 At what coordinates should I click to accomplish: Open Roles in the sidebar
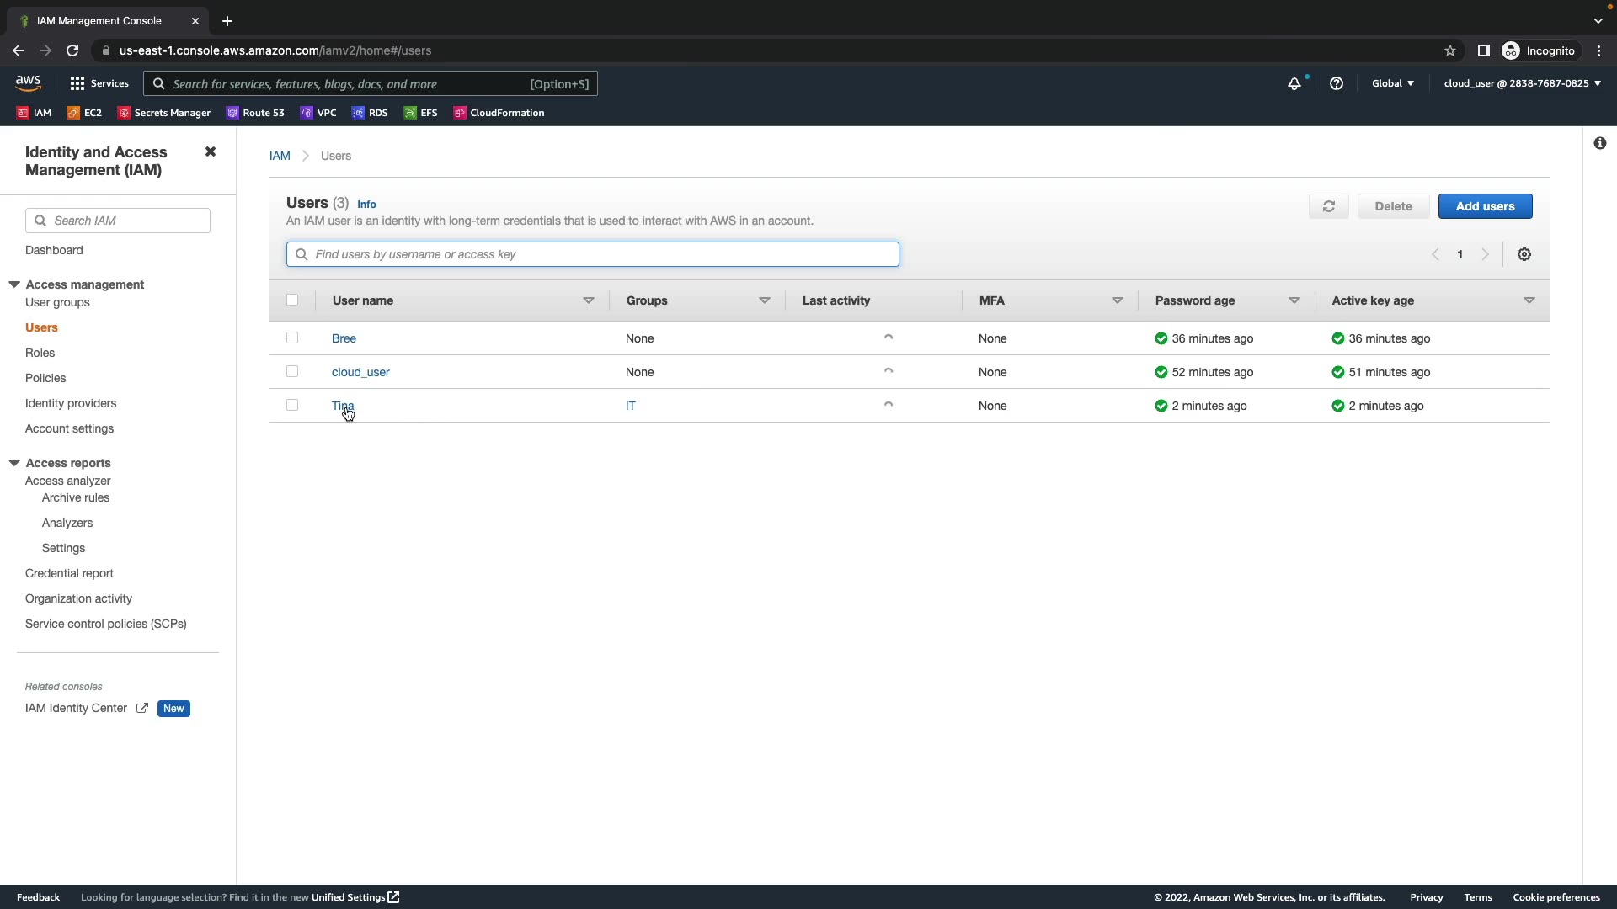[40, 353]
